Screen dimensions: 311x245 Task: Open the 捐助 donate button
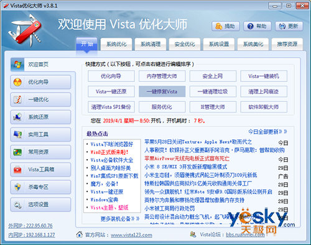tap(226, 26)
